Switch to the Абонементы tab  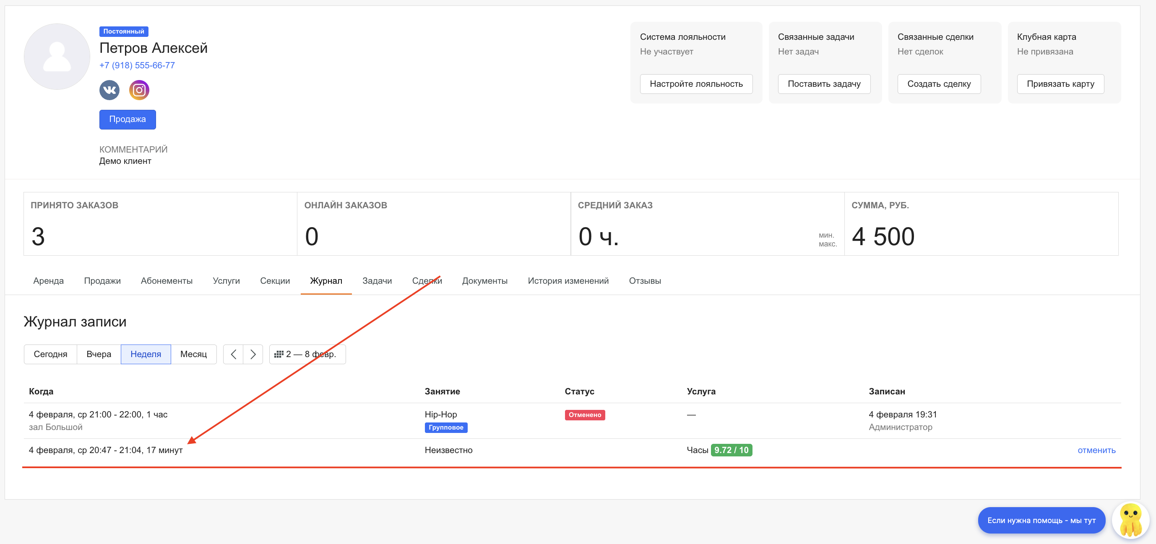pyautogui.click(x=167, y=281)
